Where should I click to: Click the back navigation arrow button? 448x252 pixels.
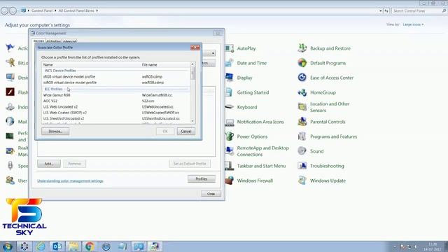click(5, 11)
